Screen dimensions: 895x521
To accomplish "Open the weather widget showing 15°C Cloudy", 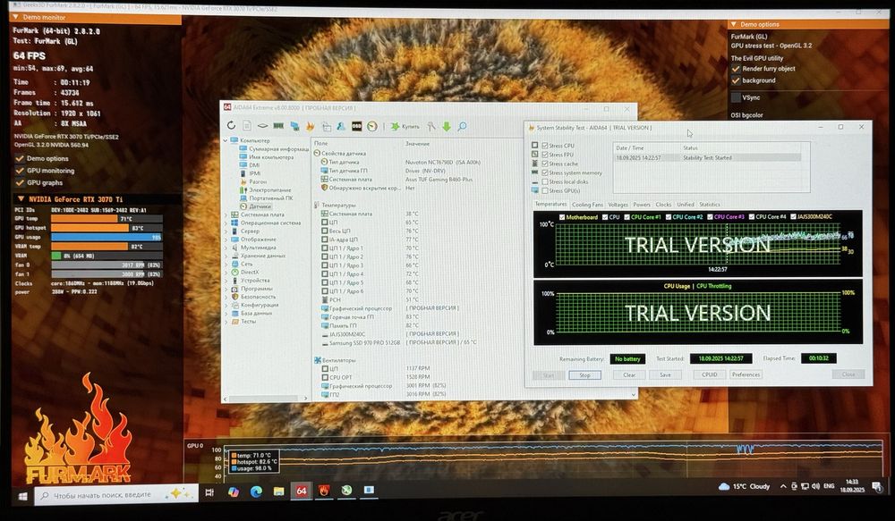I will [x=744, y=486].
